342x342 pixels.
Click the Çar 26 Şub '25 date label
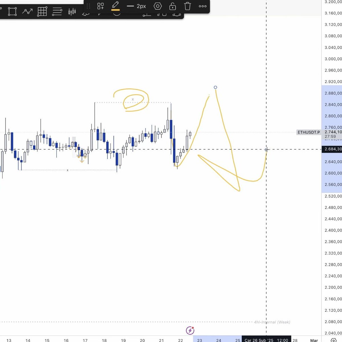(x=266, y=340)
